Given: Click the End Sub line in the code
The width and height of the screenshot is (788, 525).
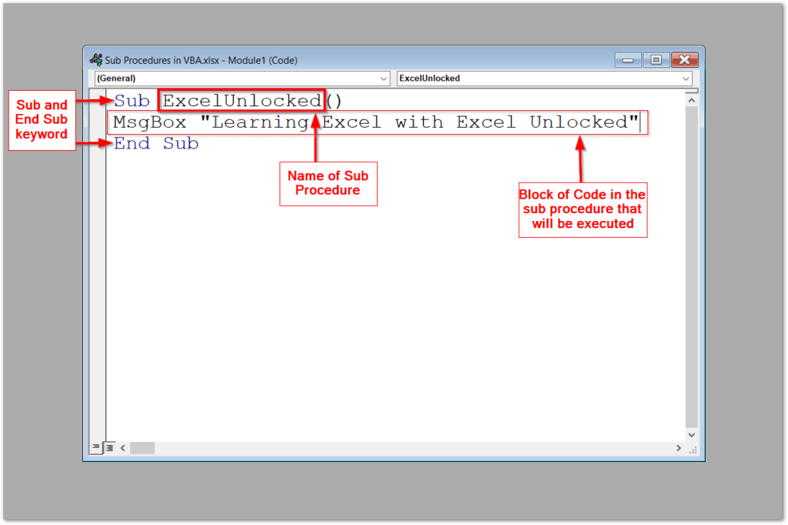Looking at the screenshot, I should [x=154, y=143].
